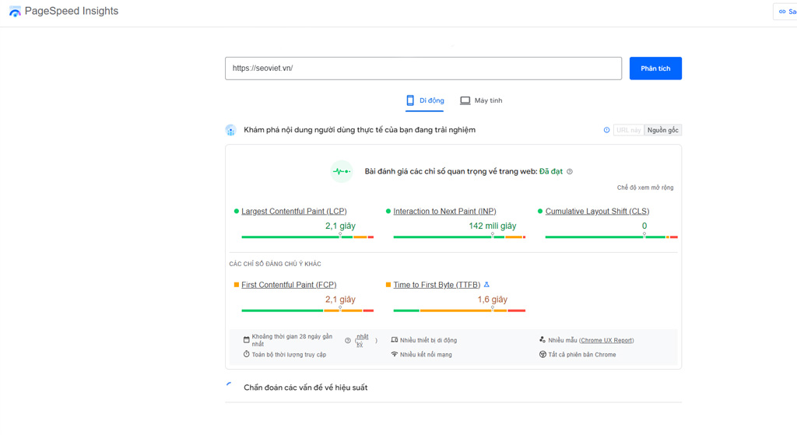The image size is (797, 435).
Task: Click the INP distribution bar
Action: [x=459, y=237]
